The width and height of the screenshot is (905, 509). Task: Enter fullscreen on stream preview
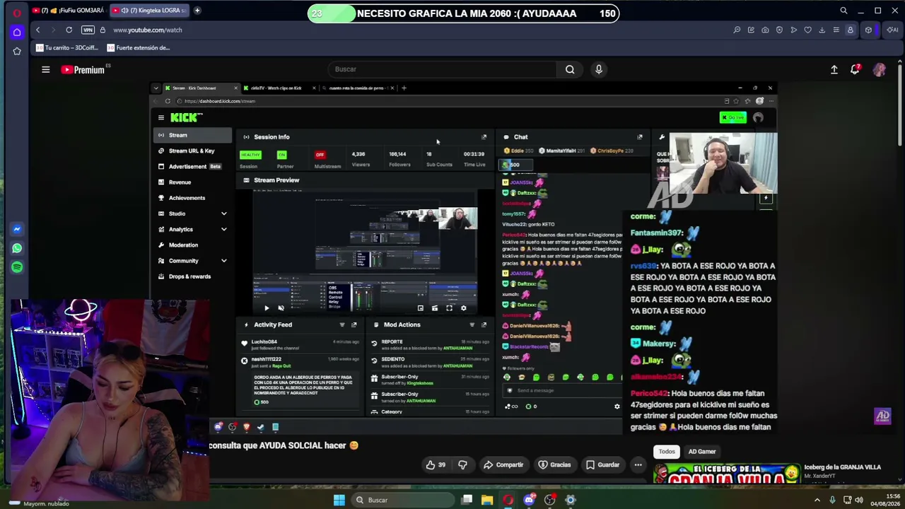[x=449, y=308]
